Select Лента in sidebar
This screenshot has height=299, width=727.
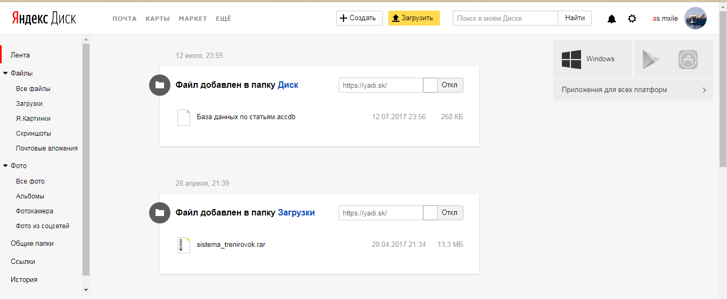tap(20, 55)
